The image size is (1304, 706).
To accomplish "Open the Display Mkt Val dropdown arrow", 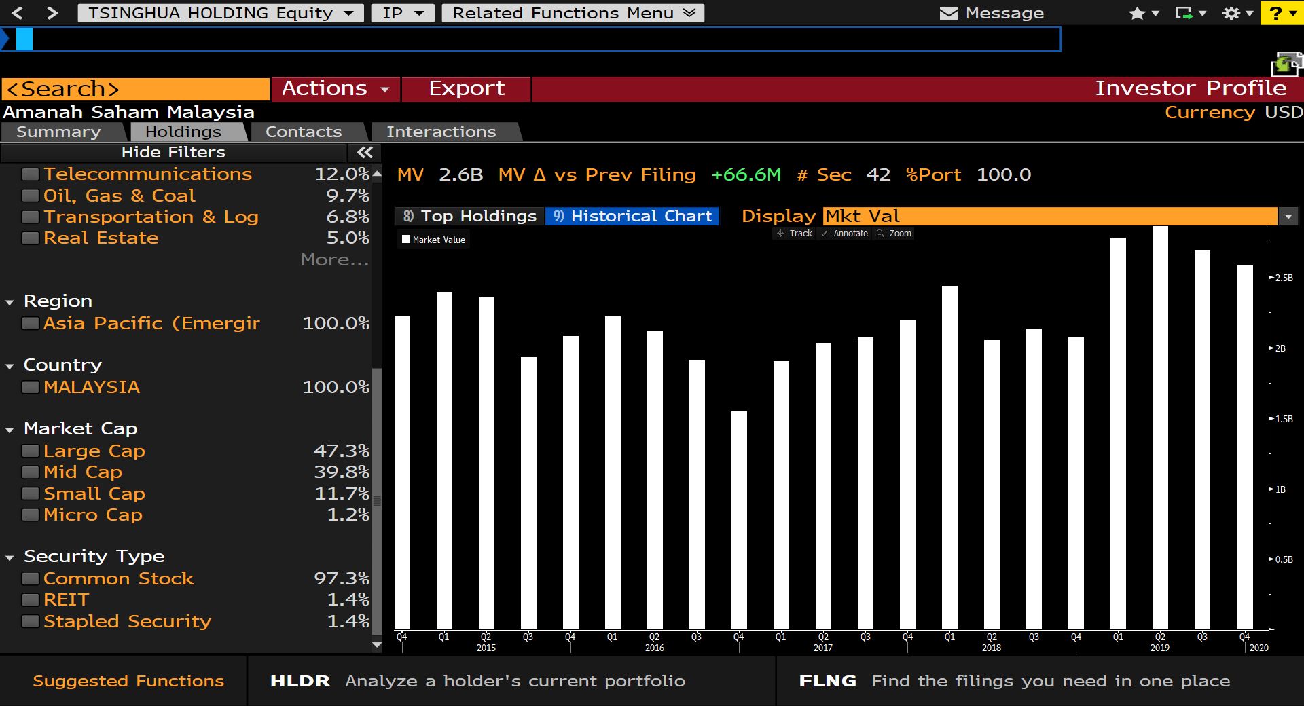I will [1288, 217].
